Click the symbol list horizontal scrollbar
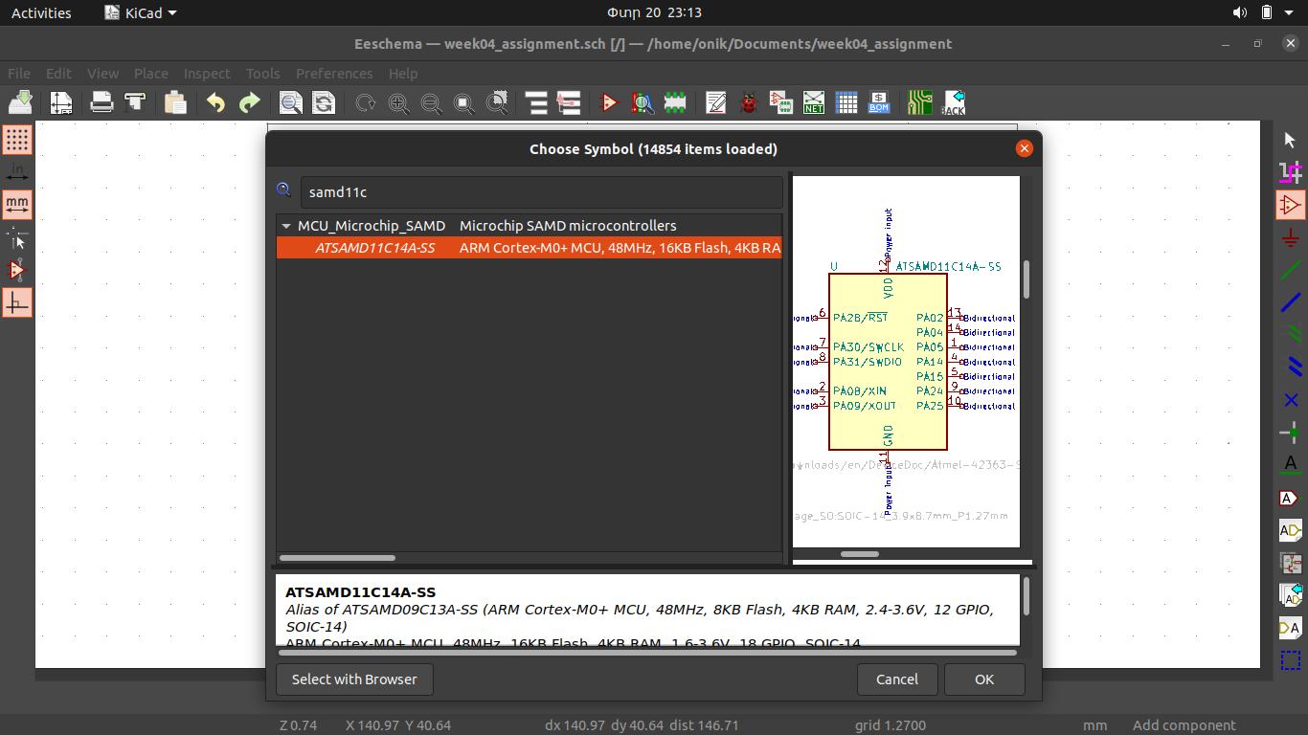1308x735 pixels. (x=337, y=557)
